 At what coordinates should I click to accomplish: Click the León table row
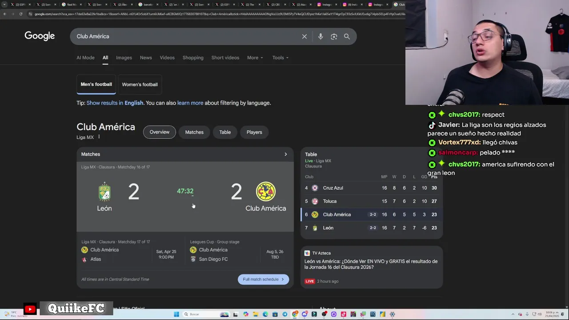371,228
